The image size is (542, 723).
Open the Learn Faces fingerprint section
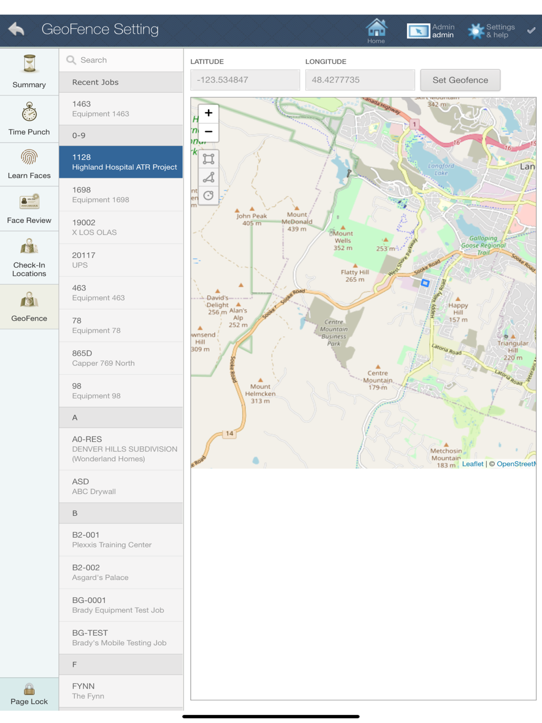pos(29,165)
